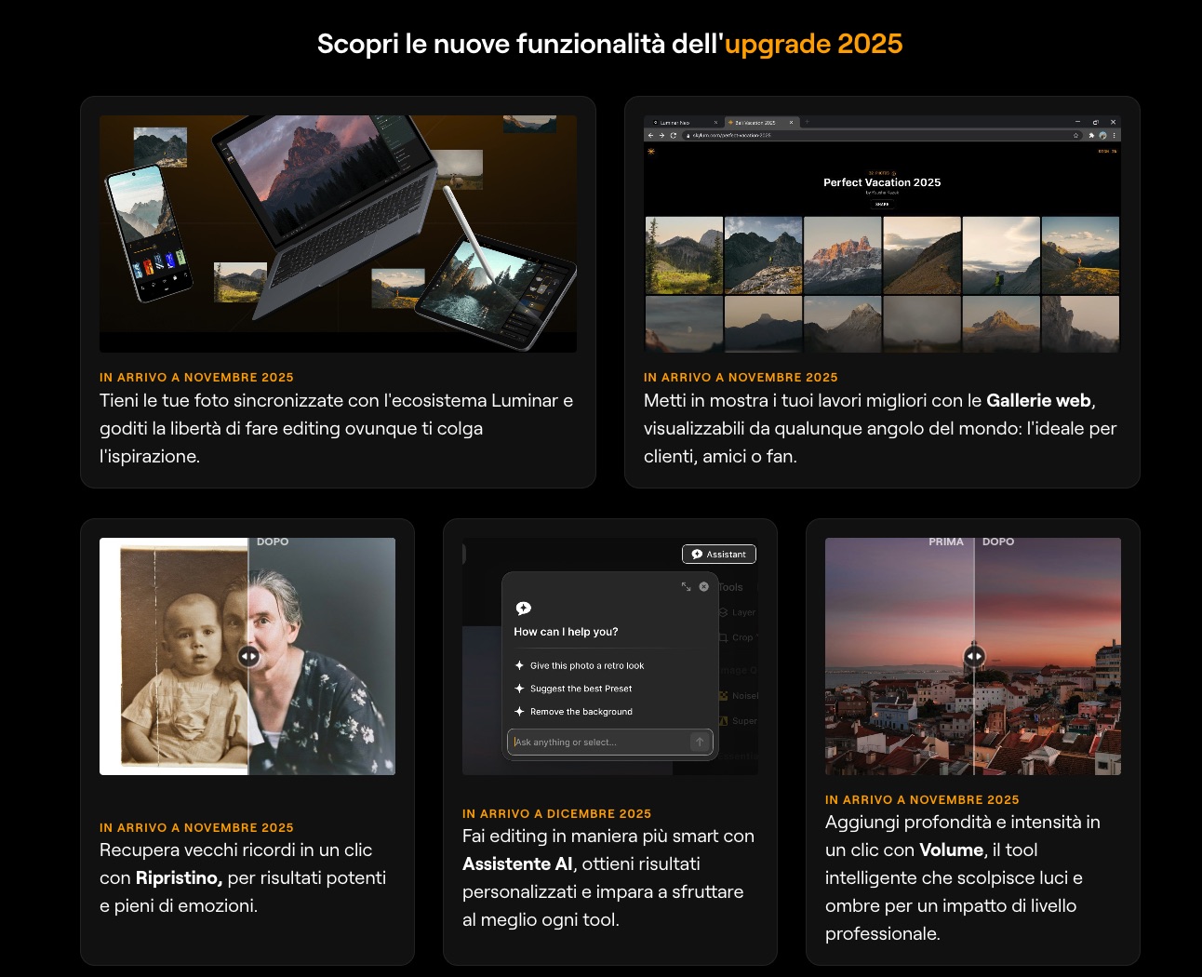Open the browser profile avatar icon

click(1102, 135)
